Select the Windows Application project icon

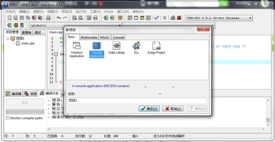[x=77, y=50]
